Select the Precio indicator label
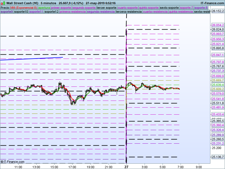The width and height of the screenshot is (225, 169). click(5, 8)
